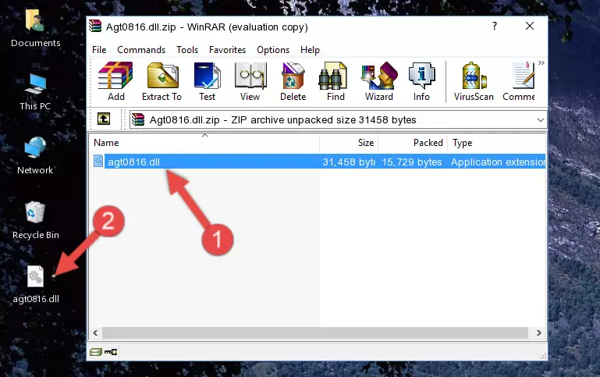This screenshot has height=377, width=600.
Task: Sort by the Name column header
Action: pyautogui.click(x=204, y=143)
